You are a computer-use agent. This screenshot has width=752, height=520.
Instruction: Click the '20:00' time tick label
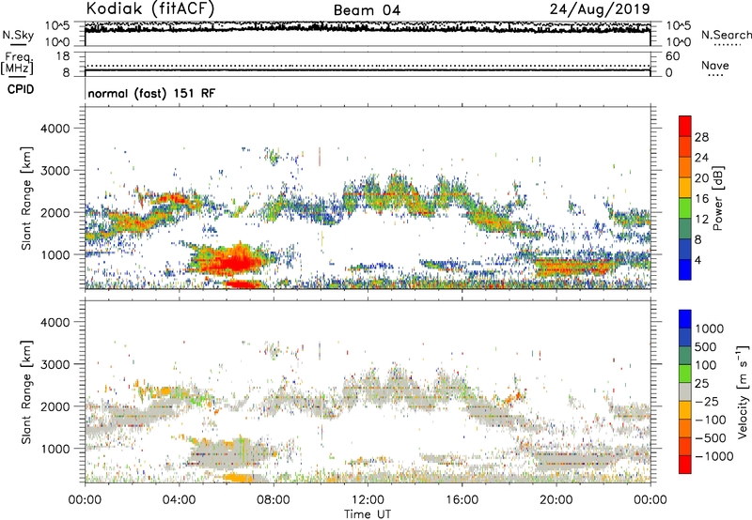[556, 500]
